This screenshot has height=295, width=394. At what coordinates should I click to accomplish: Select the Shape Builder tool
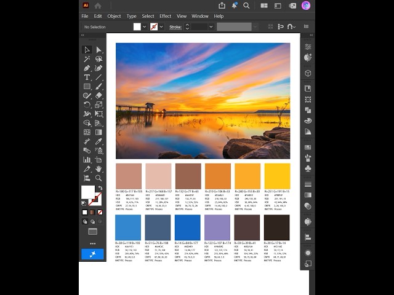click(87, 123)
